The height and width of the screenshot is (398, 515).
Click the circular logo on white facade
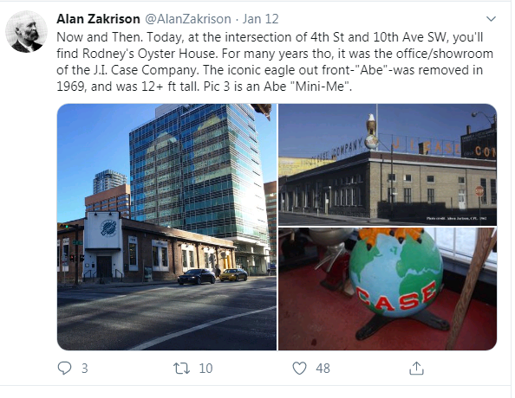[x=108, y=228]
